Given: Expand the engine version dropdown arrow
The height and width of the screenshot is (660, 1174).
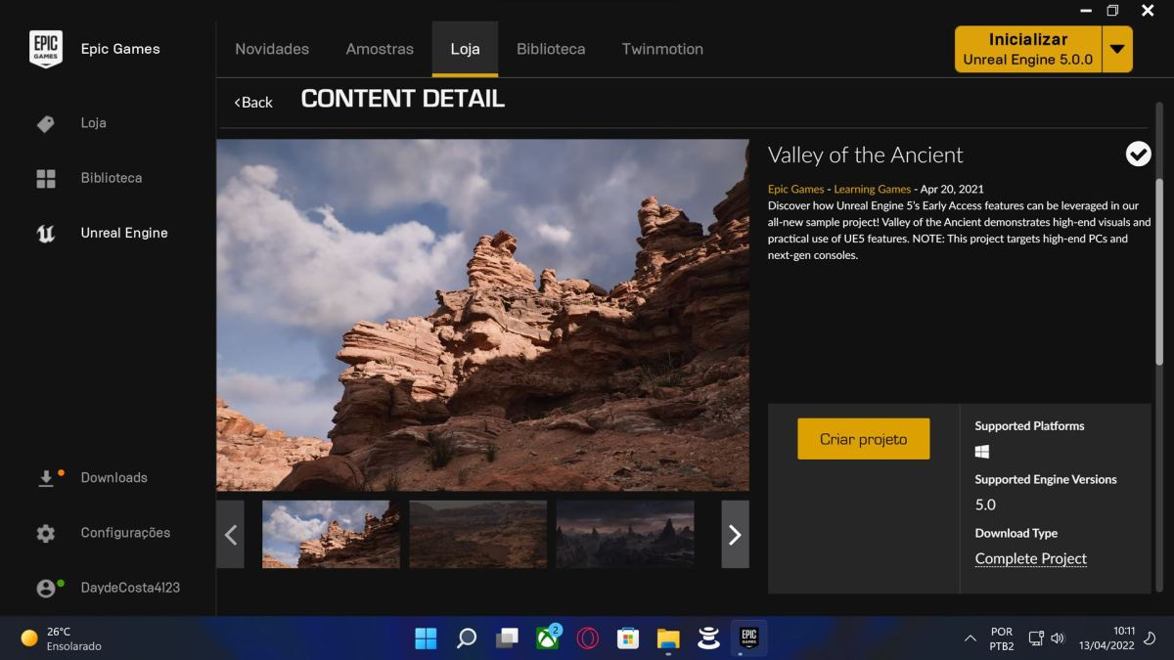Looking at the screenshot, I should (1117, 49).
